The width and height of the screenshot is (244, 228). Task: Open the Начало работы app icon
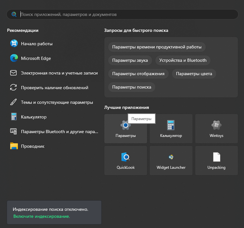[14, 44]
